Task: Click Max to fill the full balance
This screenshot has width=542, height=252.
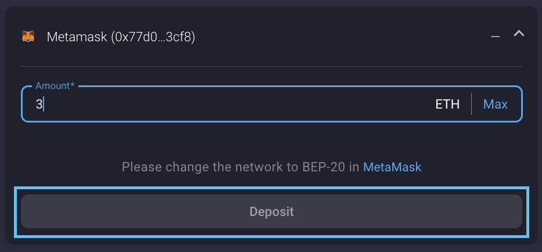Action: (495, 105)
